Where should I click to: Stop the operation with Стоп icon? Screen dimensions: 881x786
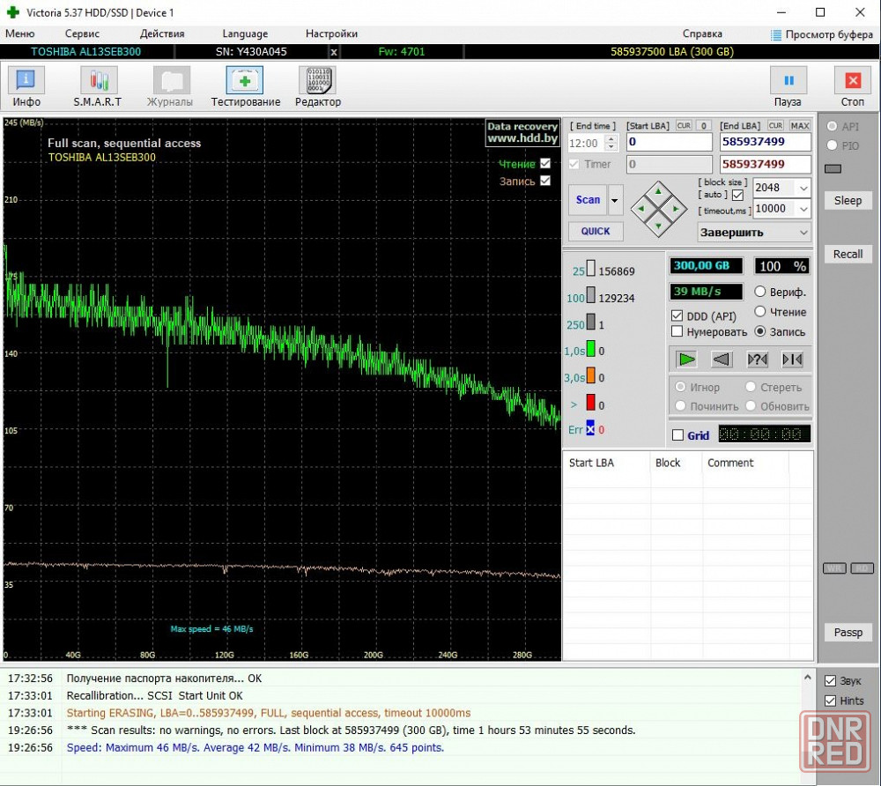[x=852, y=86]
